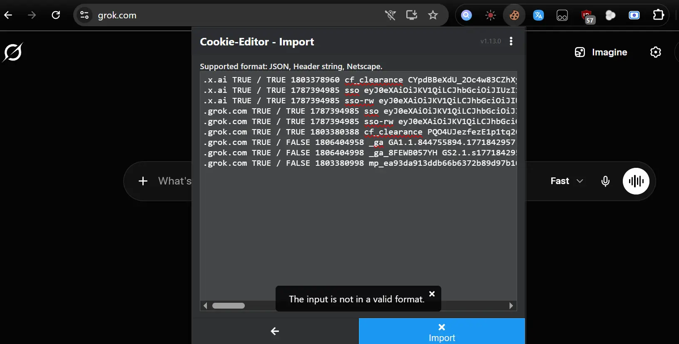
Task: Open the blue magnifier extension
Action: (x=467, y=15)
